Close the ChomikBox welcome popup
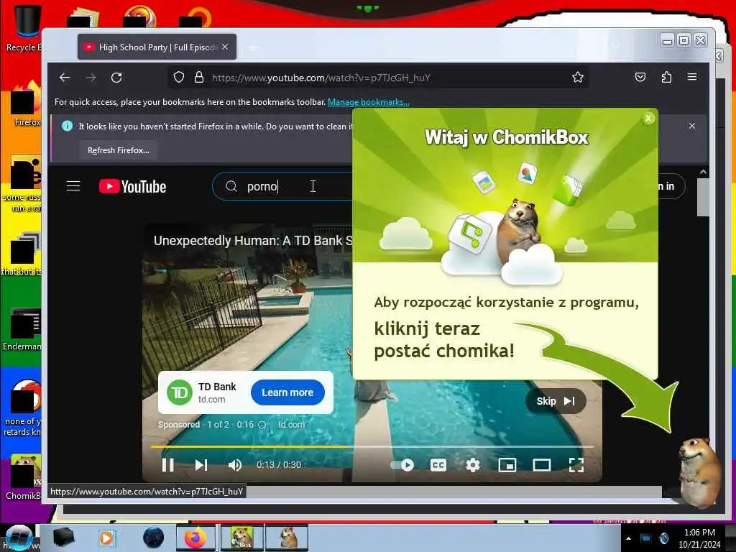The height and width of the screenshot is (552, 736). tap(648, 119)
